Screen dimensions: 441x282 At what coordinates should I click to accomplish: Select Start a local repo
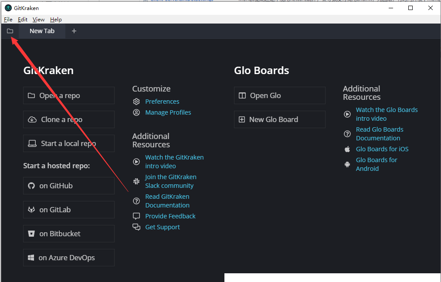(x=68, y=143)
